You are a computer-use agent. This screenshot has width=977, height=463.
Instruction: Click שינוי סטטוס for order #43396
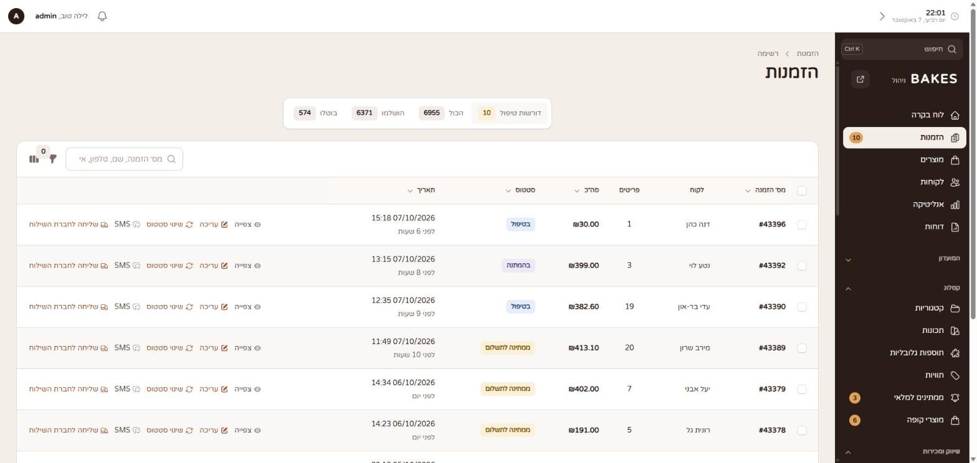tap(169, 225)
